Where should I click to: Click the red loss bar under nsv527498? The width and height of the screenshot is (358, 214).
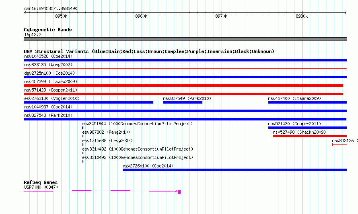click(310, 136)
